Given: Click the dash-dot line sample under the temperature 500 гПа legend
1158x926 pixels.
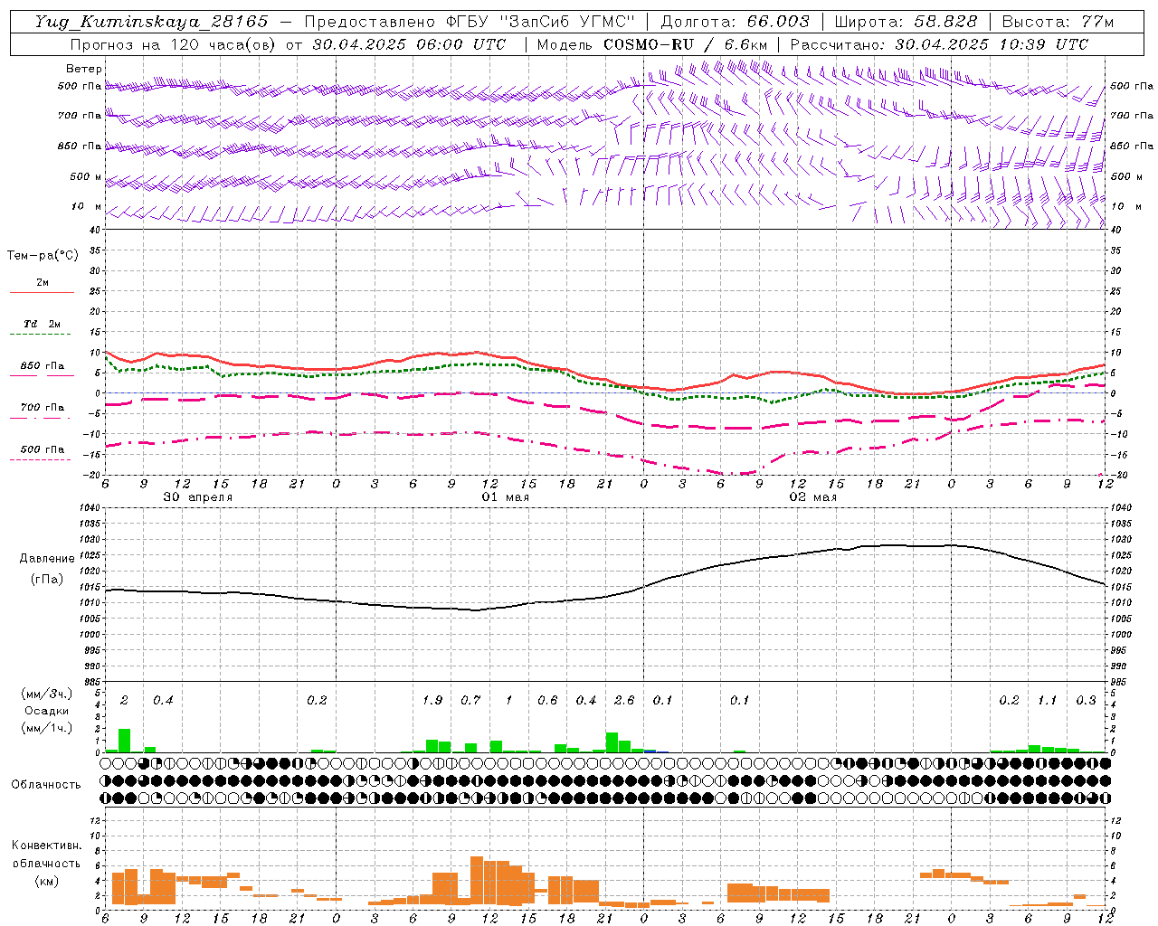Looking at the screenshot, I should click(40, 459).
